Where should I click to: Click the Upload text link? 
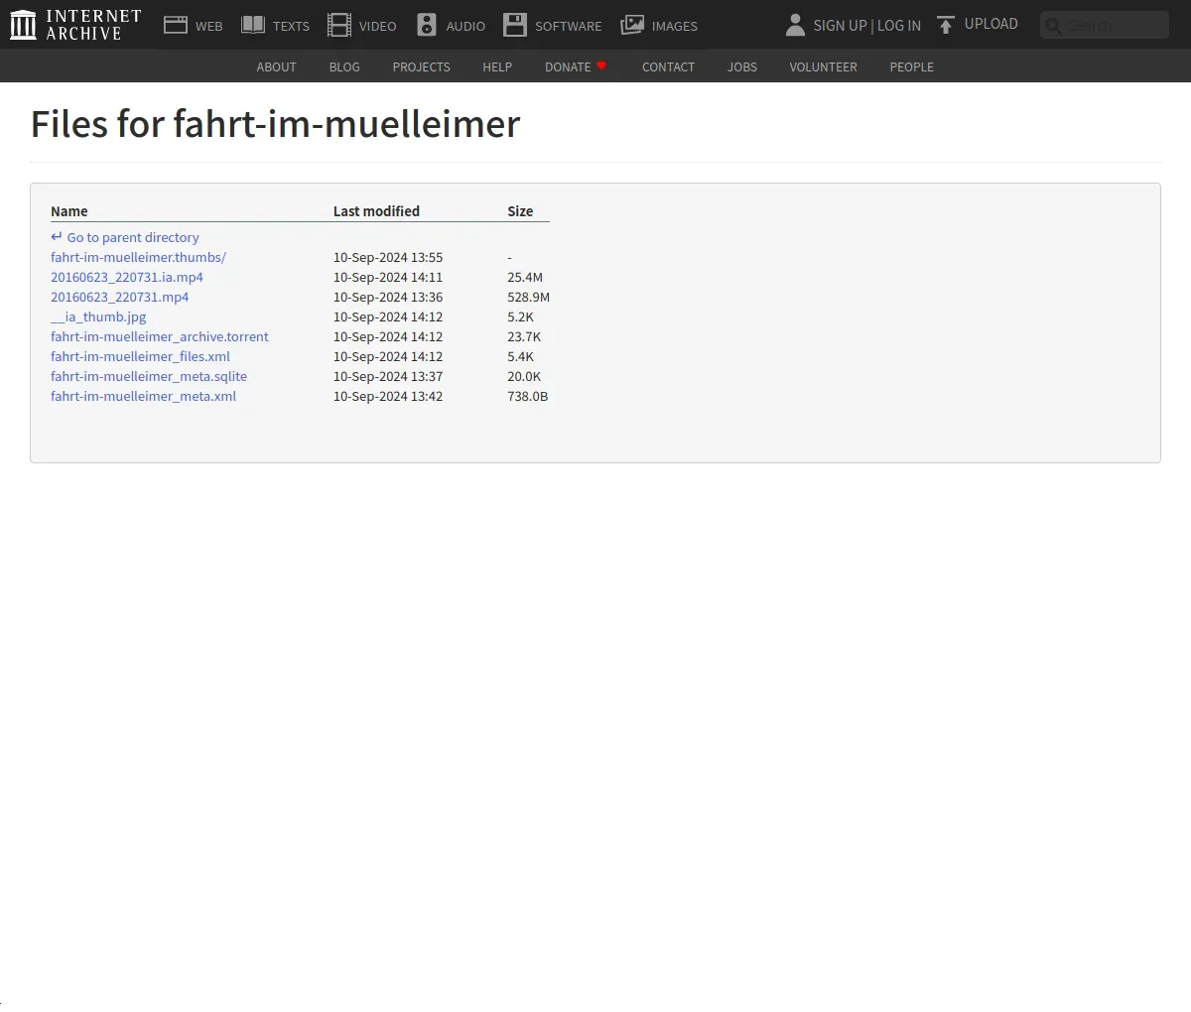pos(992,24)
